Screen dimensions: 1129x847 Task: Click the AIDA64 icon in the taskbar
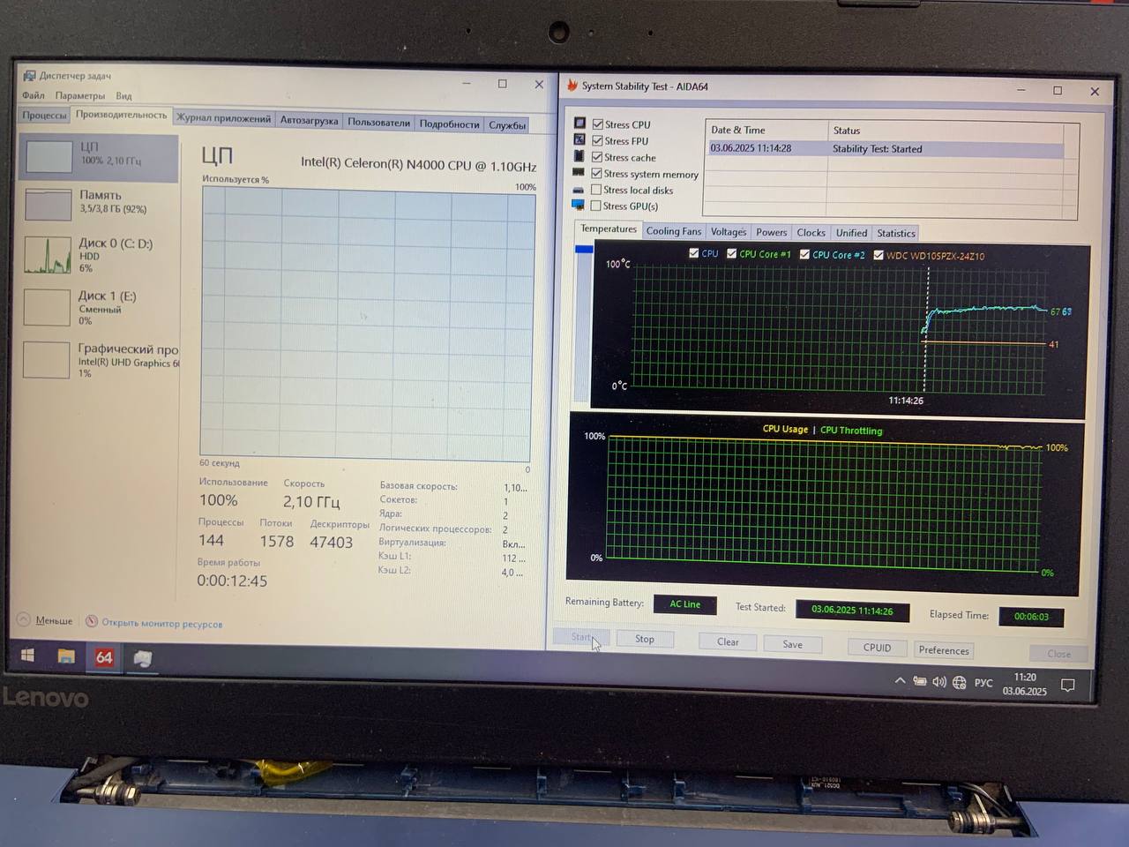pyautogui.click(x=104, y=657)
